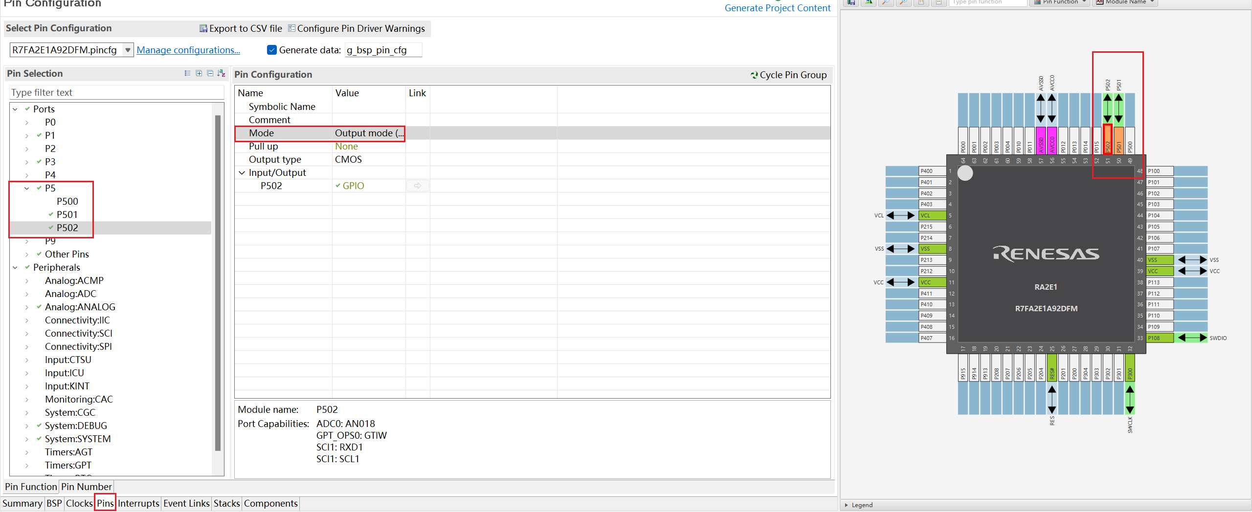Click the expand all icon in Pin Selection

tap(199, 73)
